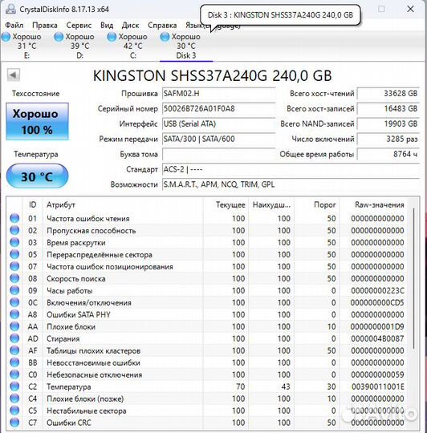Click status orb for Плохие блоки (позже) row
This screenshot has height=433, width=427.
[x=14, y=399]
